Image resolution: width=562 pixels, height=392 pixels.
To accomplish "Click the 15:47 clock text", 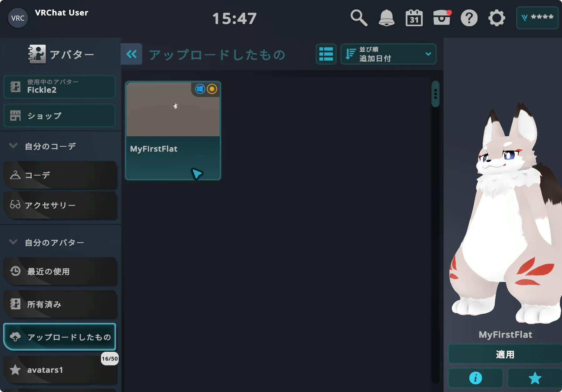I will point(234,18).
